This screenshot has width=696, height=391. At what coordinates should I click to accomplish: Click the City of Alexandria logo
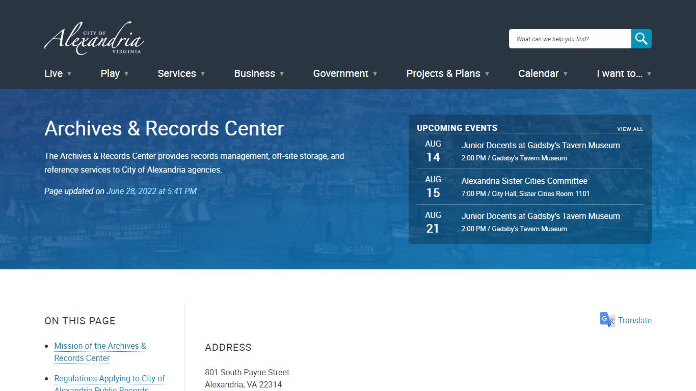coord(94,38)
